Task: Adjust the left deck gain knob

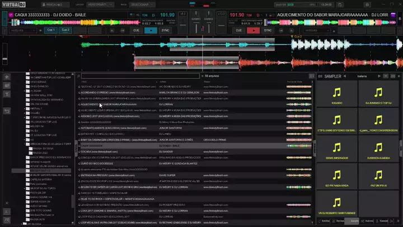Action: coord(196,14)
